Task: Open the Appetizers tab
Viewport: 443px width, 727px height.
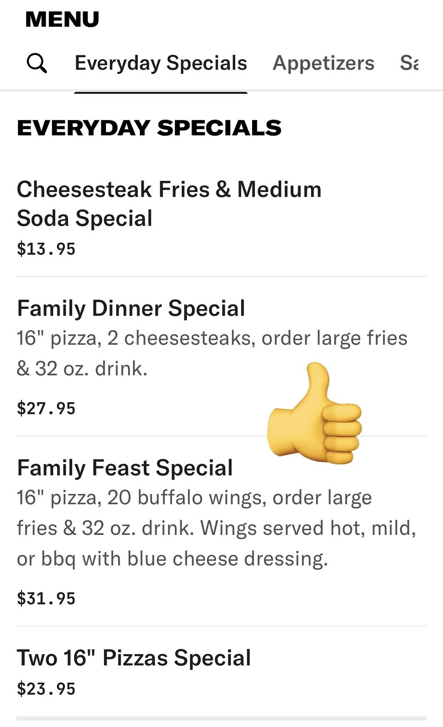Action: [323, 63]
